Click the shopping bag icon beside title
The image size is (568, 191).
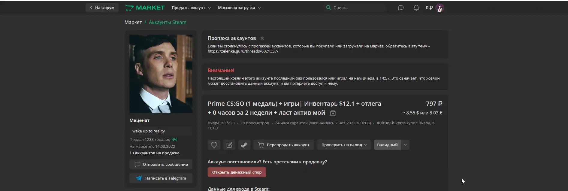click(333, 113)
